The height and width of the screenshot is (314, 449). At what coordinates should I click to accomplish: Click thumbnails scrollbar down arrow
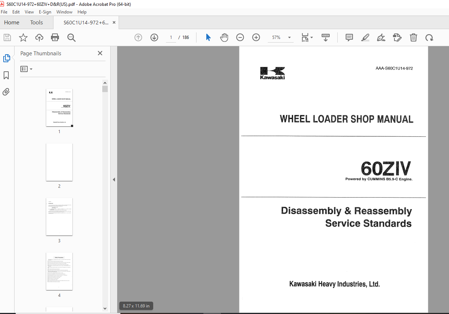point(105,309)
